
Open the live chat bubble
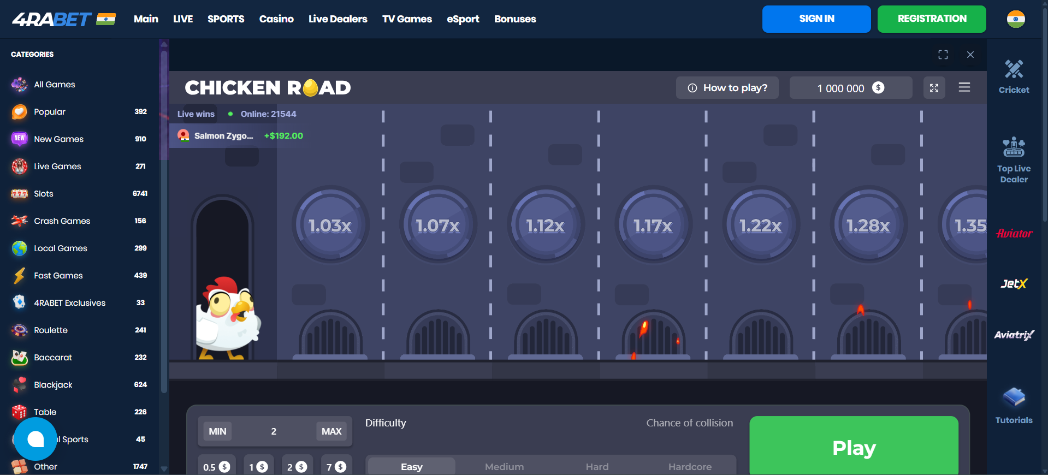(x=35, y=439)
